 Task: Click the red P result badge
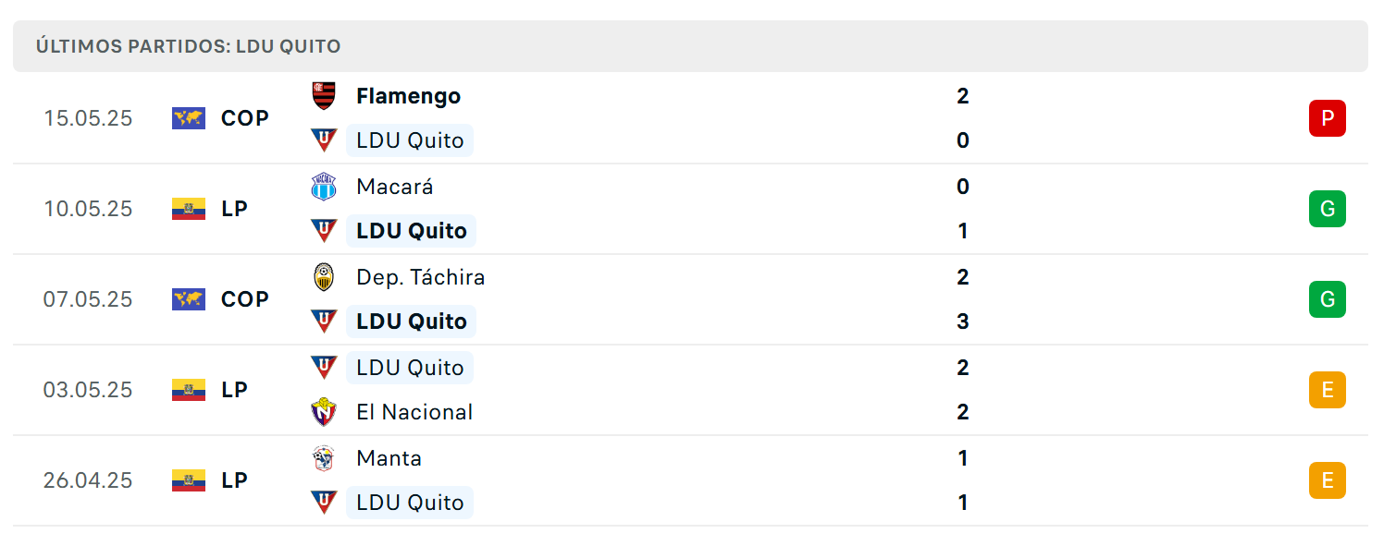[x=1328, y=118]
